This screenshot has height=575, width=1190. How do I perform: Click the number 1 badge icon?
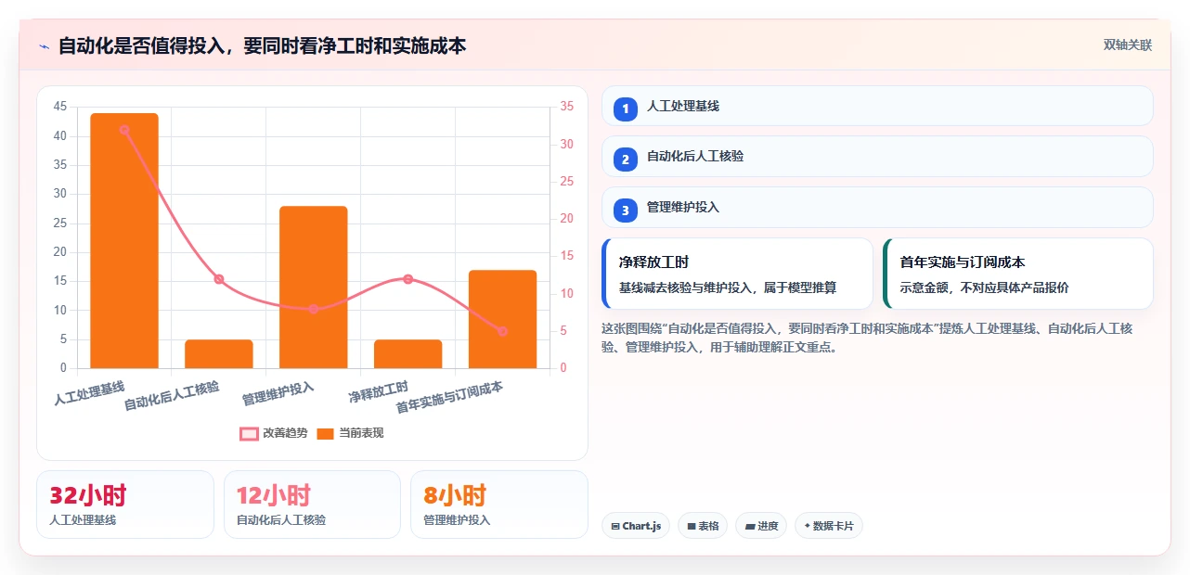[626, 109]
